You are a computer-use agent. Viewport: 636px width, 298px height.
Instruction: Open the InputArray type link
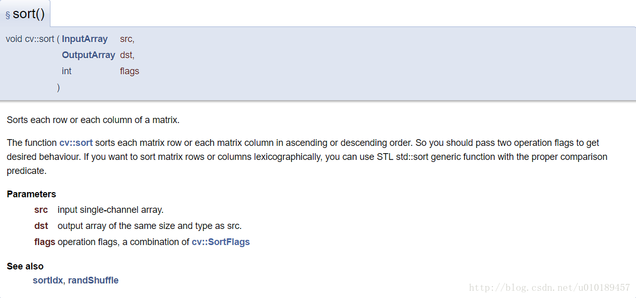coord(85,39)
